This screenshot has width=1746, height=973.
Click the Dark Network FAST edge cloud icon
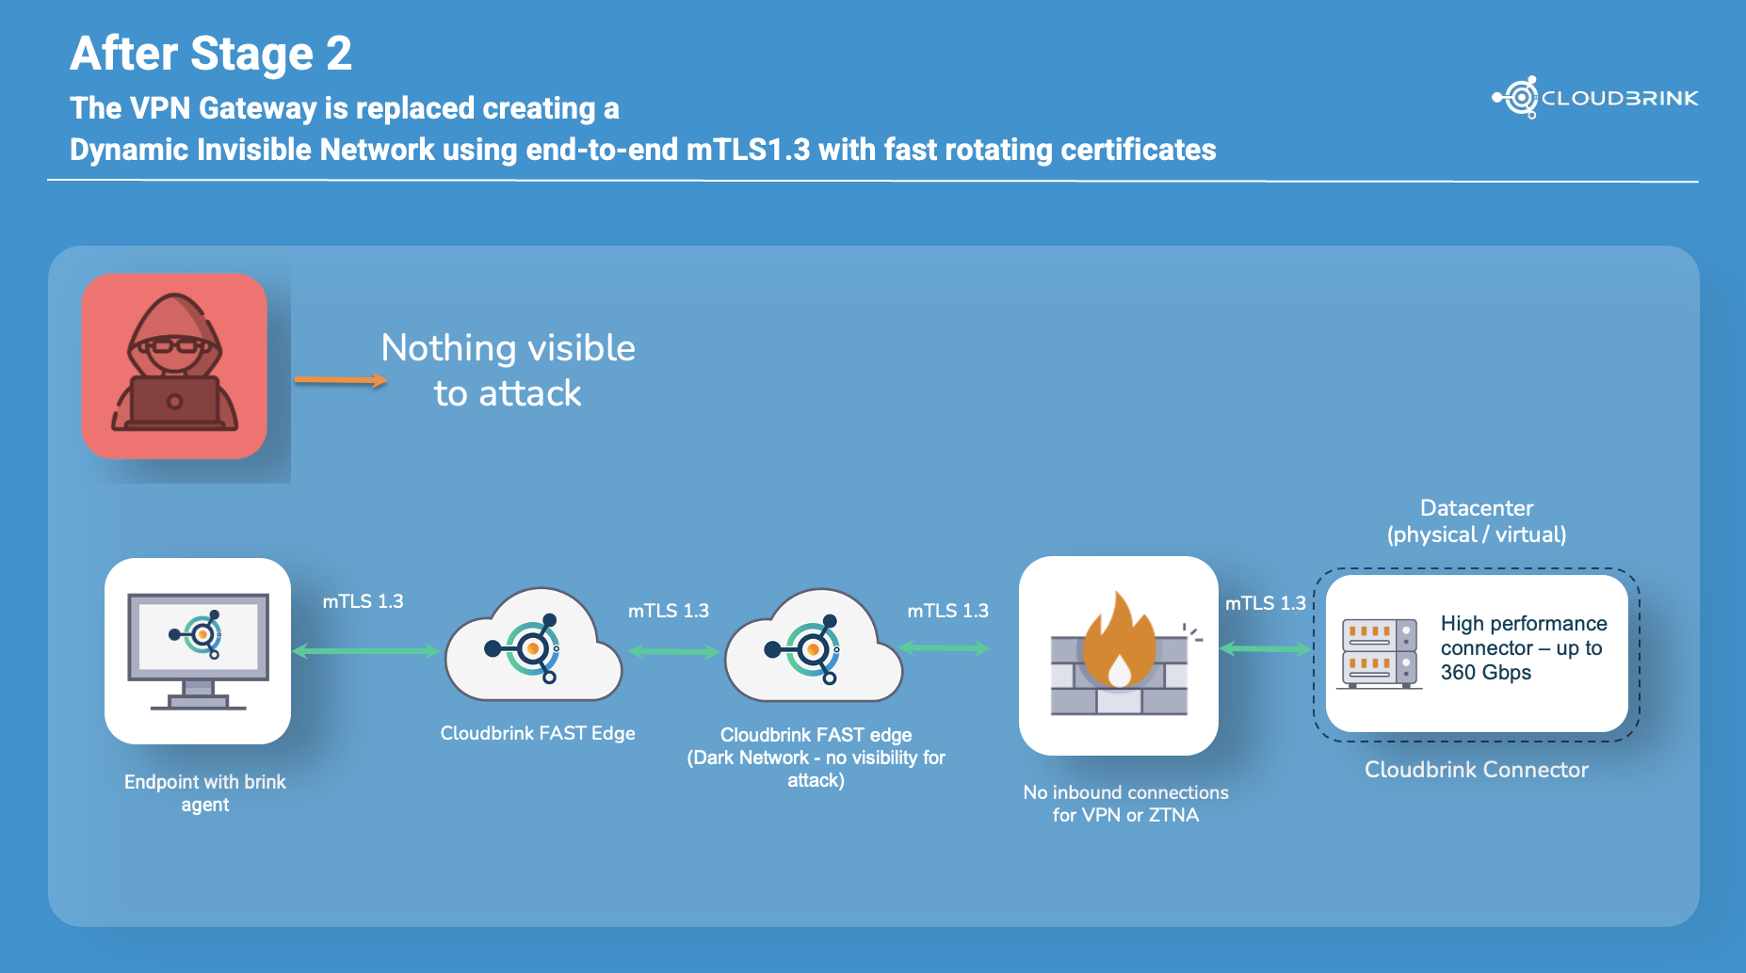814,646
